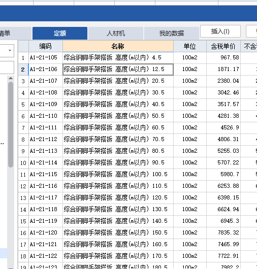Click row number 10 header
The image size is (257, 269).
(23, 162)
